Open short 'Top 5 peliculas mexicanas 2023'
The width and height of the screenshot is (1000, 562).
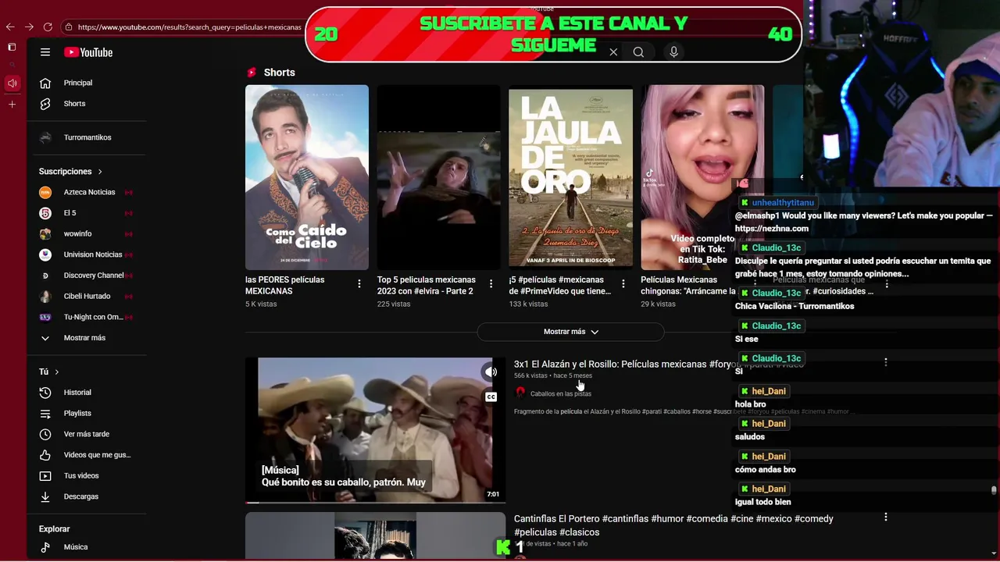[438, 177]
